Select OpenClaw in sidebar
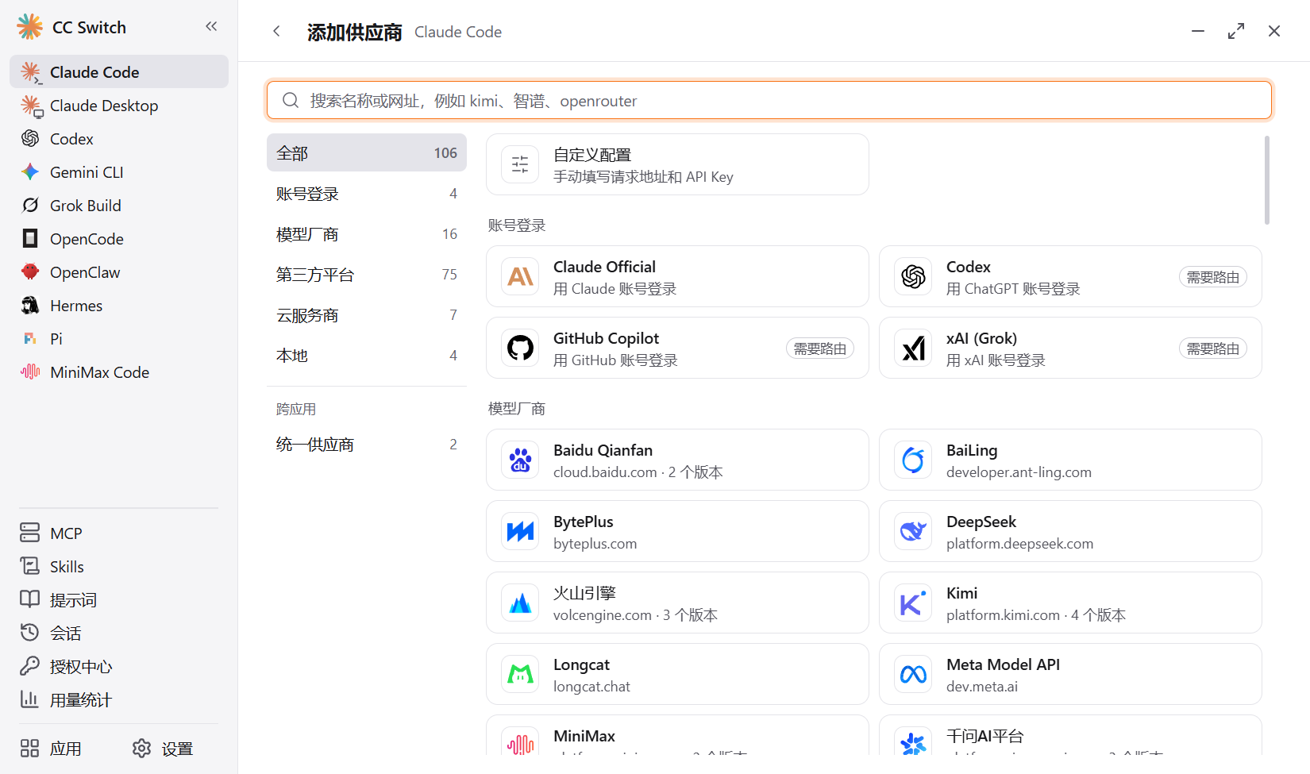Screen dimensions: 1310x774 click(119, 272)
